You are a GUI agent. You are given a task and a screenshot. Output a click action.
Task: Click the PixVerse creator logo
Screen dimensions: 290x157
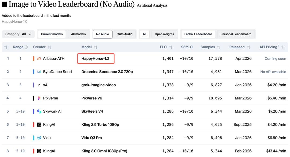(39, 98)
